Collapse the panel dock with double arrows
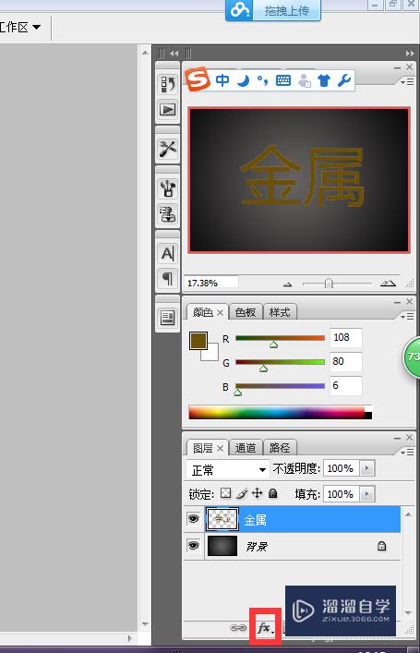Image resolution: width=420 pixels, height=653 pixels. (410, 54)
